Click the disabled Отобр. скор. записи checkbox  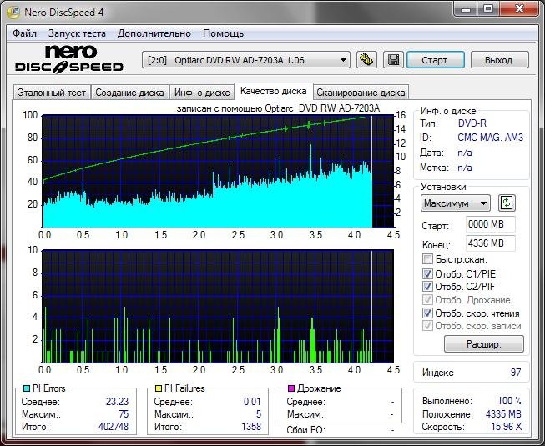coord(427,326)
